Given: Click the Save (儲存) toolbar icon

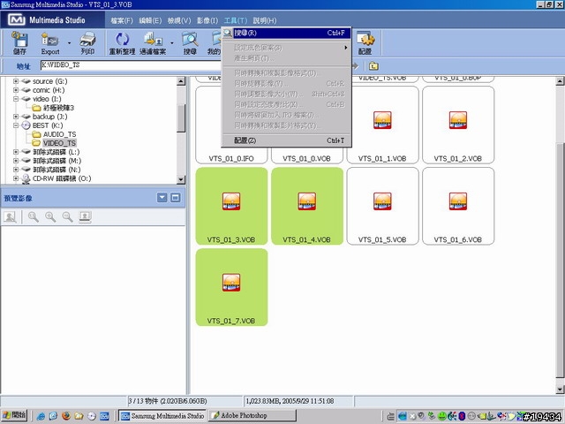Looking at the screenshot, I should click(x=19, y=43).
